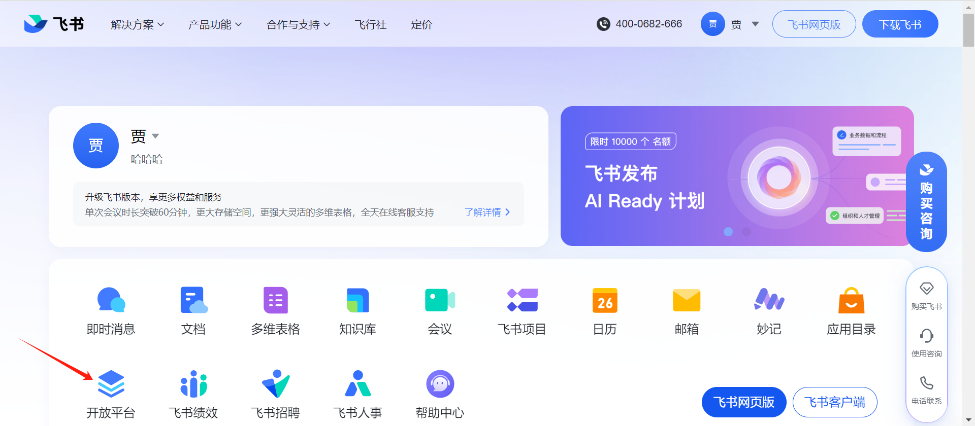The height and width of the screenshot is (426, 975).
Task: Go to the 飞行社 nav item
Action: click(x=371, y=24)
